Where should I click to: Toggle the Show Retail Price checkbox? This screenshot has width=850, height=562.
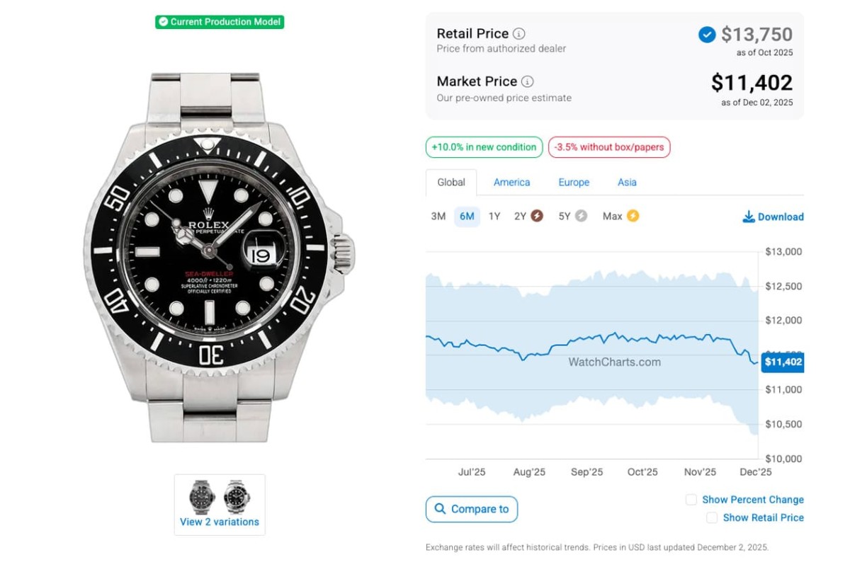pyautogui.click(x=712, y=518)
